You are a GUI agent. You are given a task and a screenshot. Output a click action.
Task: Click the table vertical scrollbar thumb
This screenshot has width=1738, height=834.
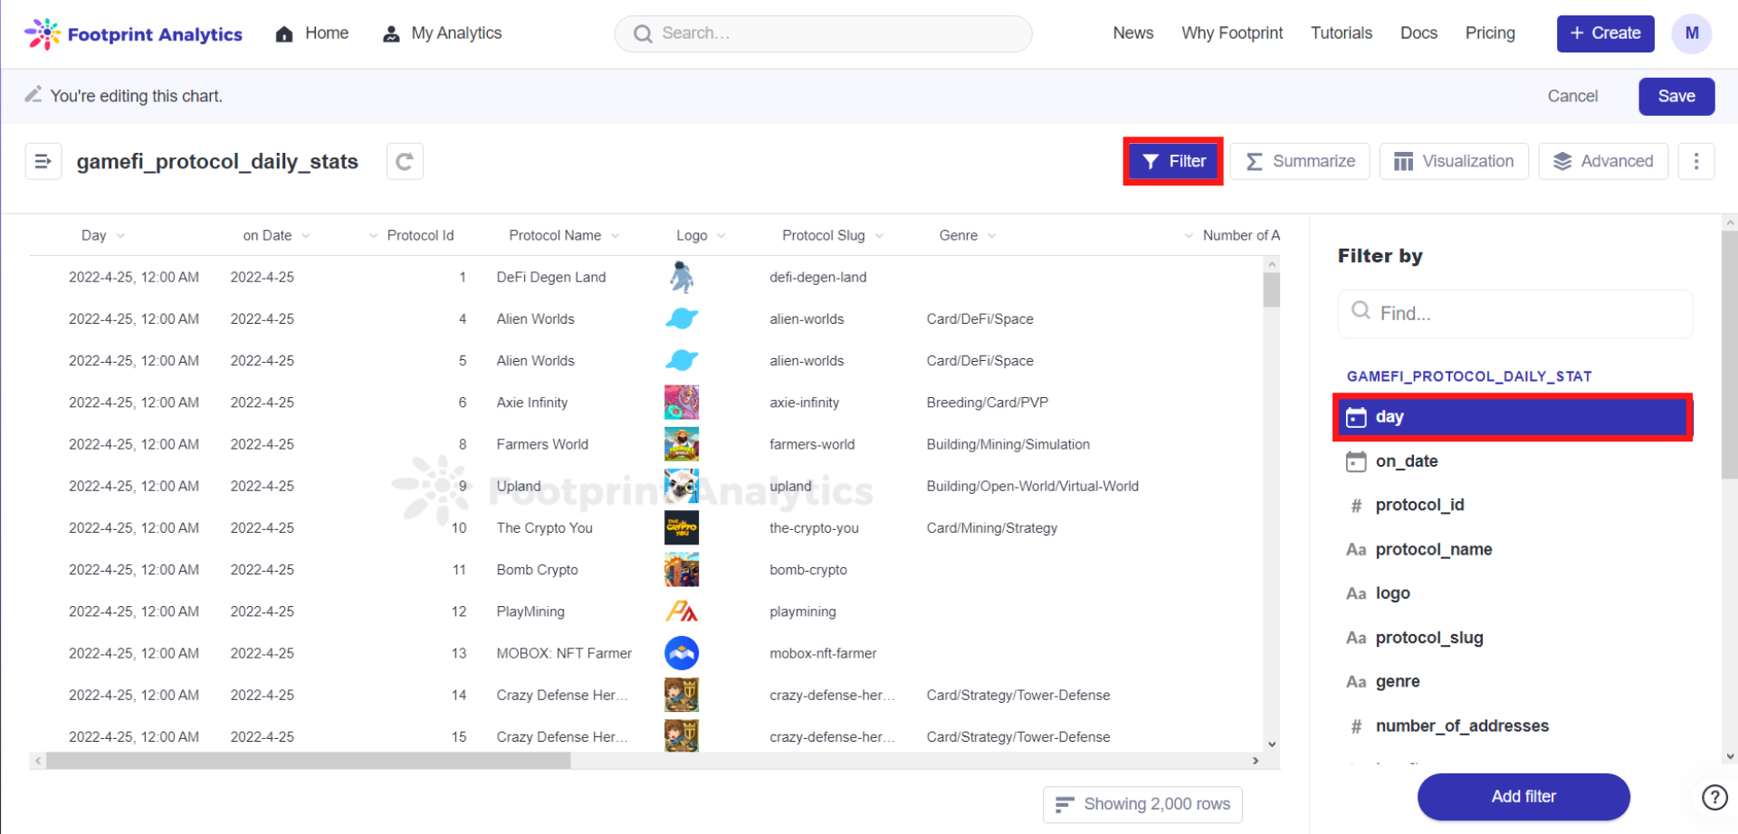[1272, 290]
